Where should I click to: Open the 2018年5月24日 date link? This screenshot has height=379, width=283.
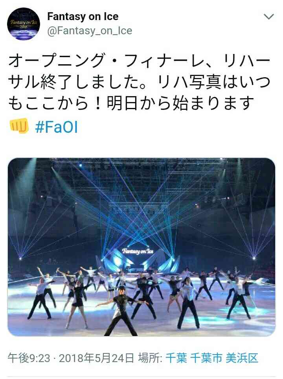[96, 358]
